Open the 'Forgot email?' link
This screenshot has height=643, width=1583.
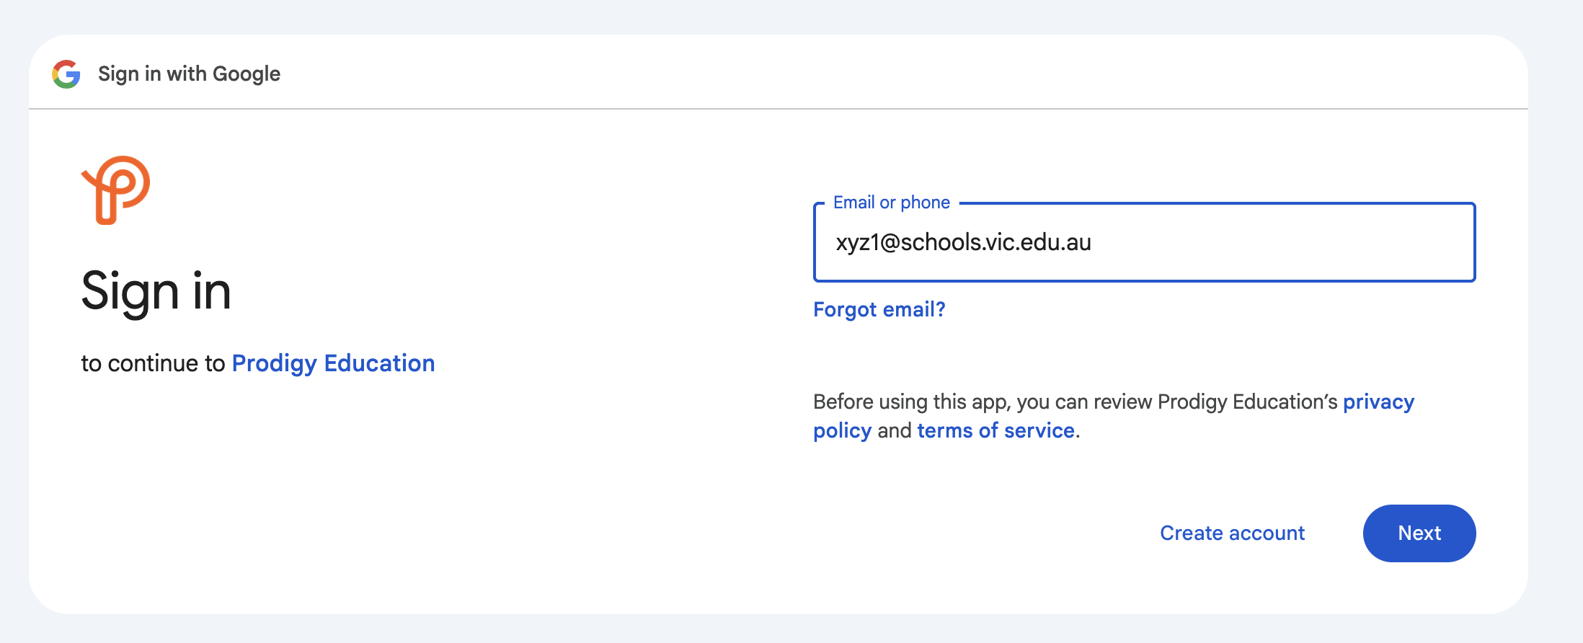(879, 309)
